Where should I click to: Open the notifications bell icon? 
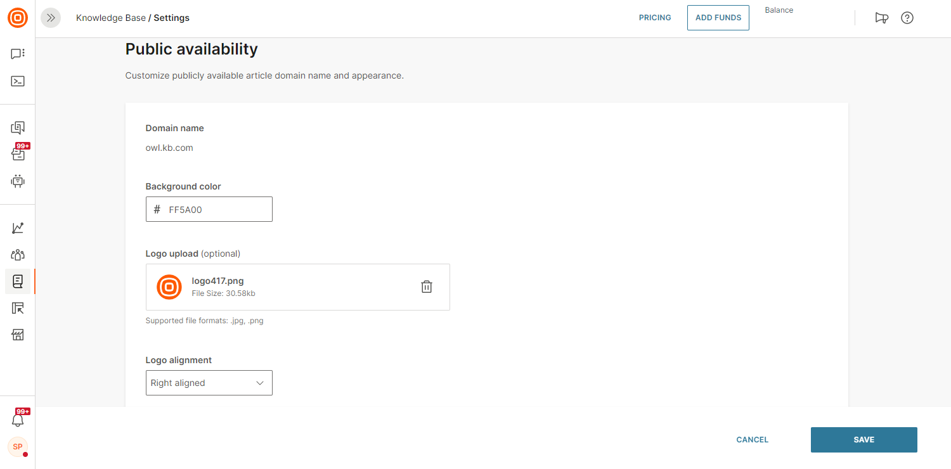[18, 420]
